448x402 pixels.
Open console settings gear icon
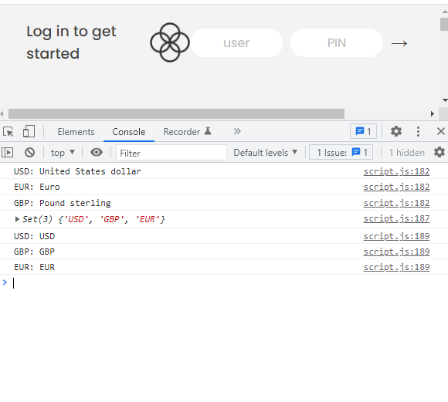tap(440, 153)
